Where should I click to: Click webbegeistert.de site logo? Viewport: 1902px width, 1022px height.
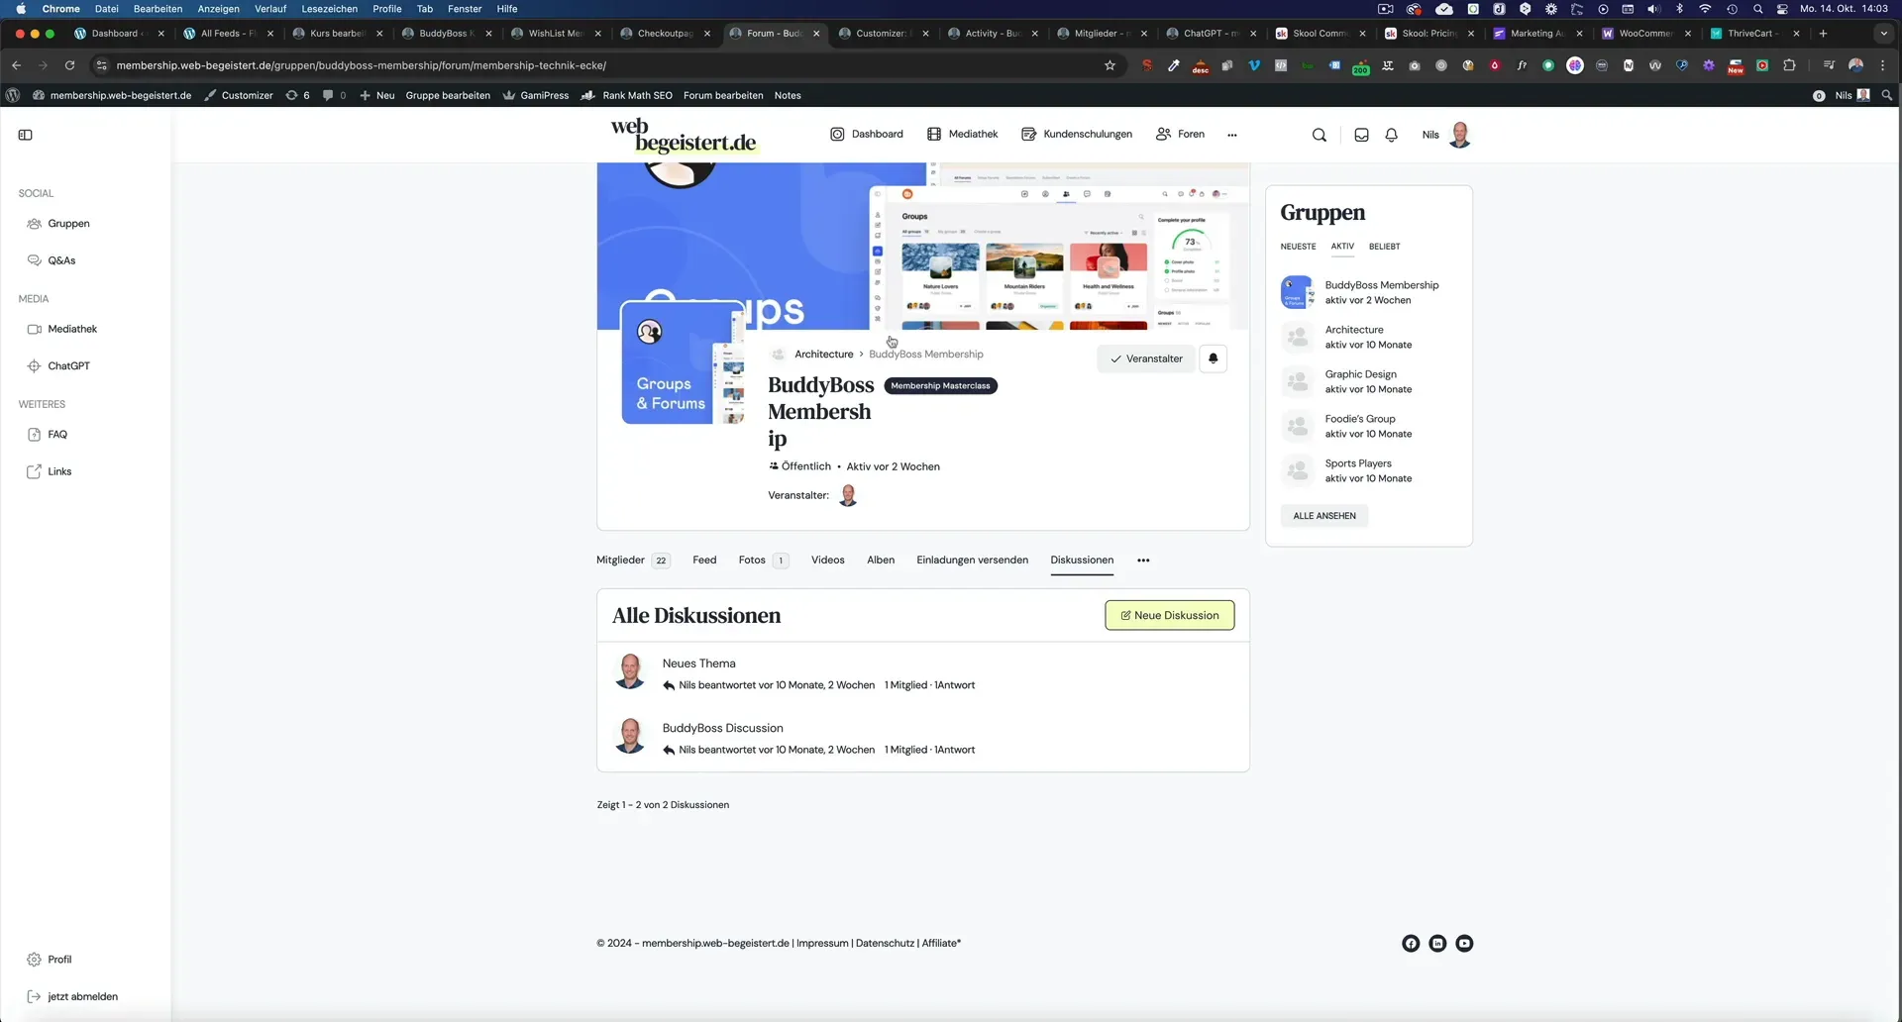(684, 135)
